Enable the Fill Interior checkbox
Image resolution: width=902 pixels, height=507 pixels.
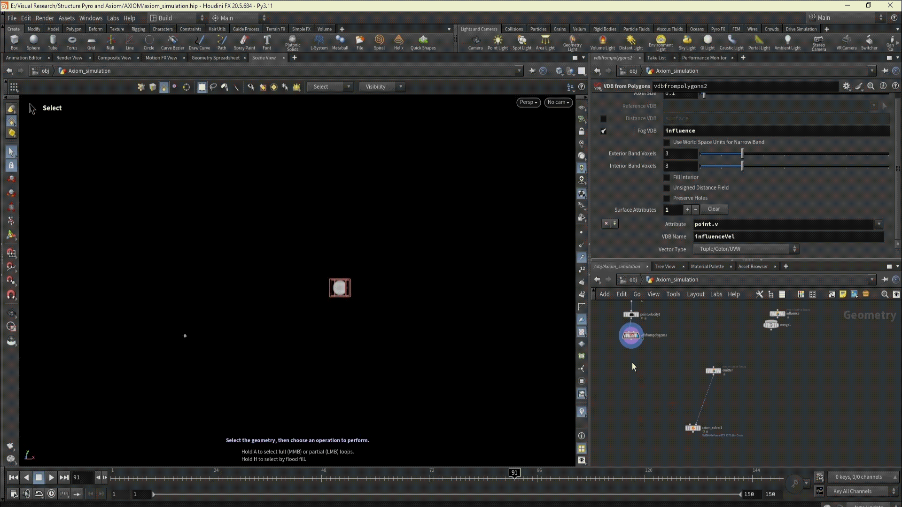[667, 177]
